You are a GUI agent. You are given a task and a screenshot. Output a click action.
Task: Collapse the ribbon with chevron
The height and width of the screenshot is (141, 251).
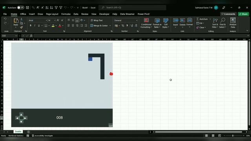tap(247, 31)
